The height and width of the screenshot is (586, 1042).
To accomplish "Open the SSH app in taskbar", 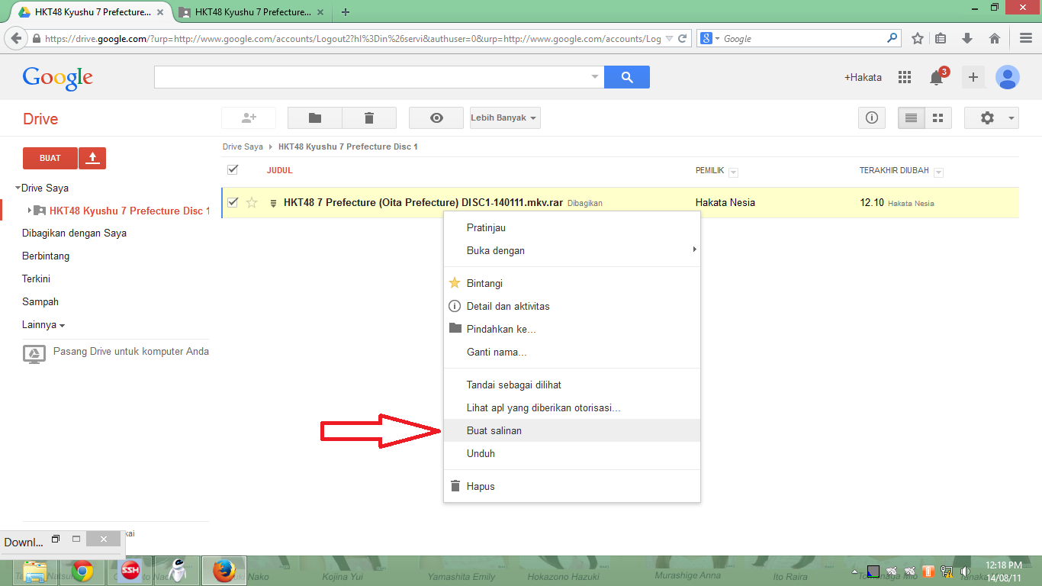I will coord(131,571).
